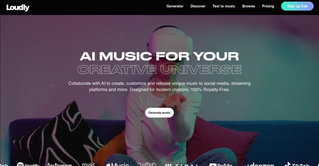Click the YouTube logo

[221, 164]
